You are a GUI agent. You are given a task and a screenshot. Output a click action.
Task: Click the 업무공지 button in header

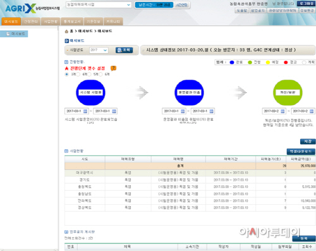(258, 10)
